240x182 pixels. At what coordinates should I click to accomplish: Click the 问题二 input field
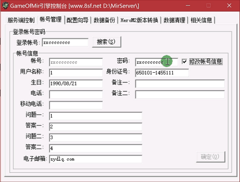96,138
